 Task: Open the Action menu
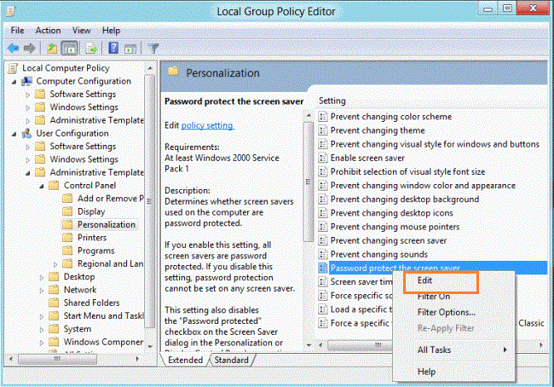point(48,31)
